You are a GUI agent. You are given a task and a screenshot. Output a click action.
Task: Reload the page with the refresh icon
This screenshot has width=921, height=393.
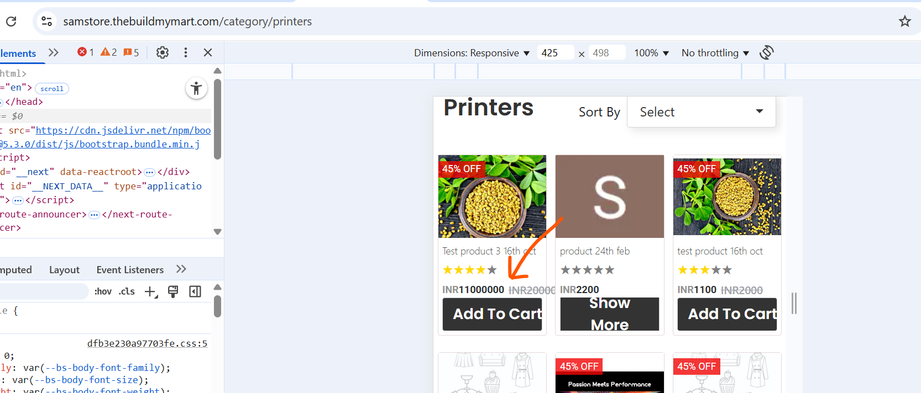tap(11, 22)
